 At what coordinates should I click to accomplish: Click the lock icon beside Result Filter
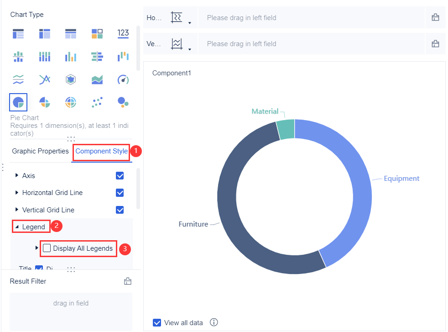[128, 281]
